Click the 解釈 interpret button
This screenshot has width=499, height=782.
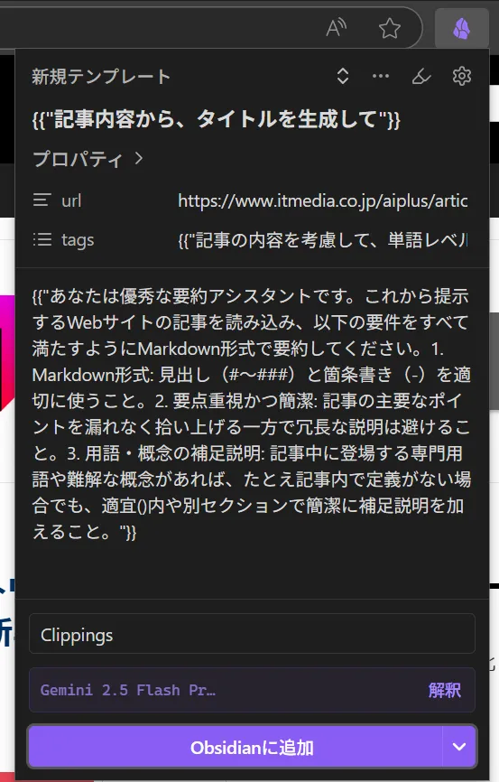pyautogui.click(x=445, y=690)
